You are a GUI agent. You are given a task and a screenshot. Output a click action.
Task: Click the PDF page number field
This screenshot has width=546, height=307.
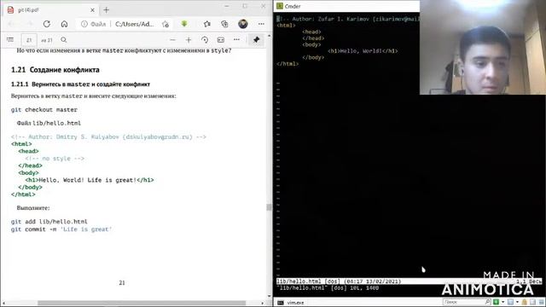(x=29, y=40)
